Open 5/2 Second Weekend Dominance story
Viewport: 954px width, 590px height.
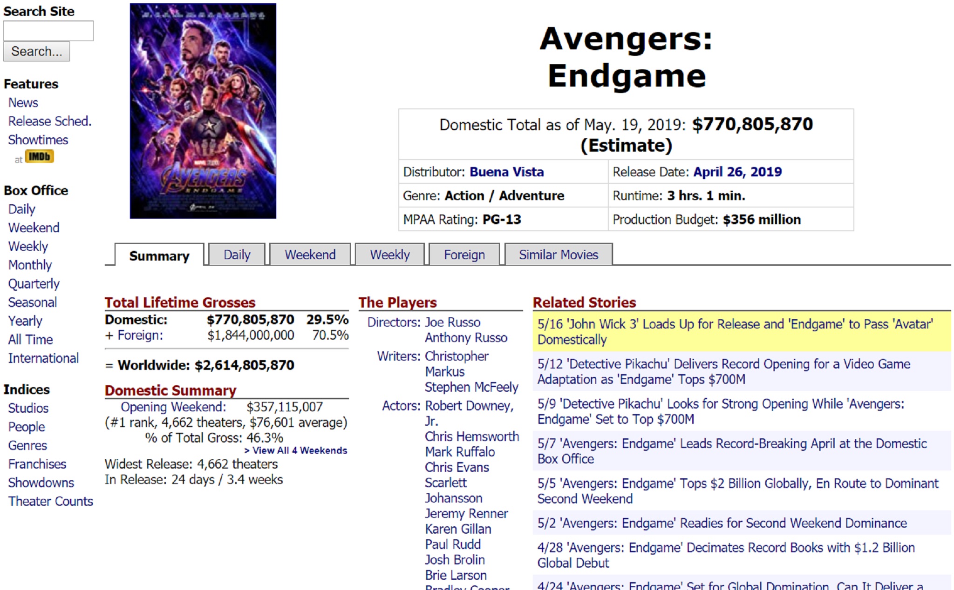pyautogui.click(x=722, y=523)
